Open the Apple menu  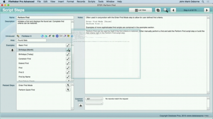coord(4,2)
